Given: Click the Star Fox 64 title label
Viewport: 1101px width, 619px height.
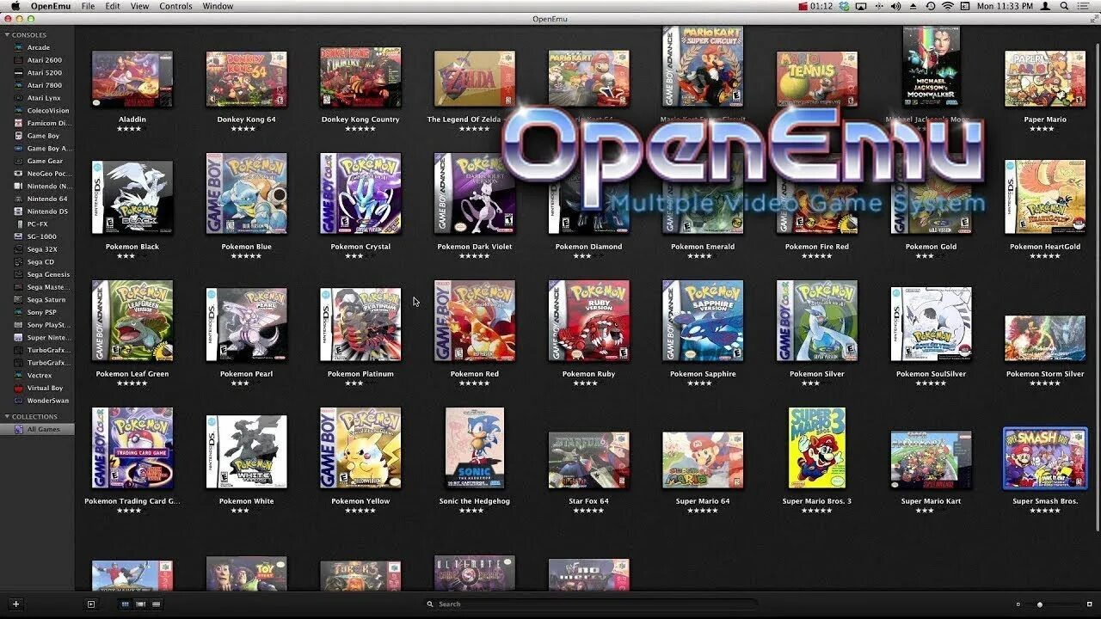Looking at the screenshot, I should coord(588,501).
